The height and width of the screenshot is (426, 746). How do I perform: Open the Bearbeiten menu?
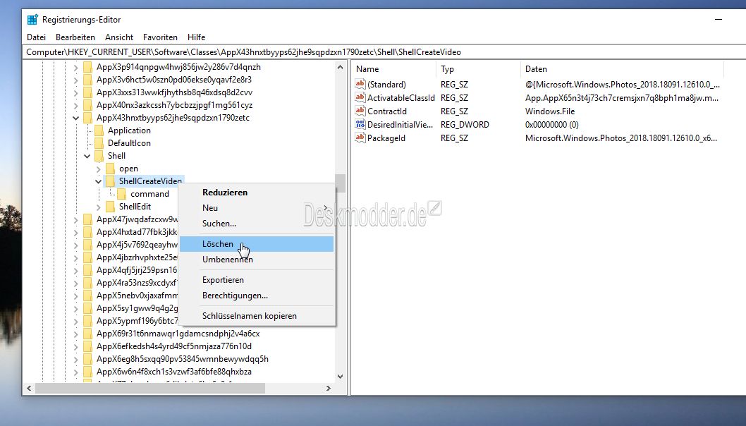(x=75, y=37)
